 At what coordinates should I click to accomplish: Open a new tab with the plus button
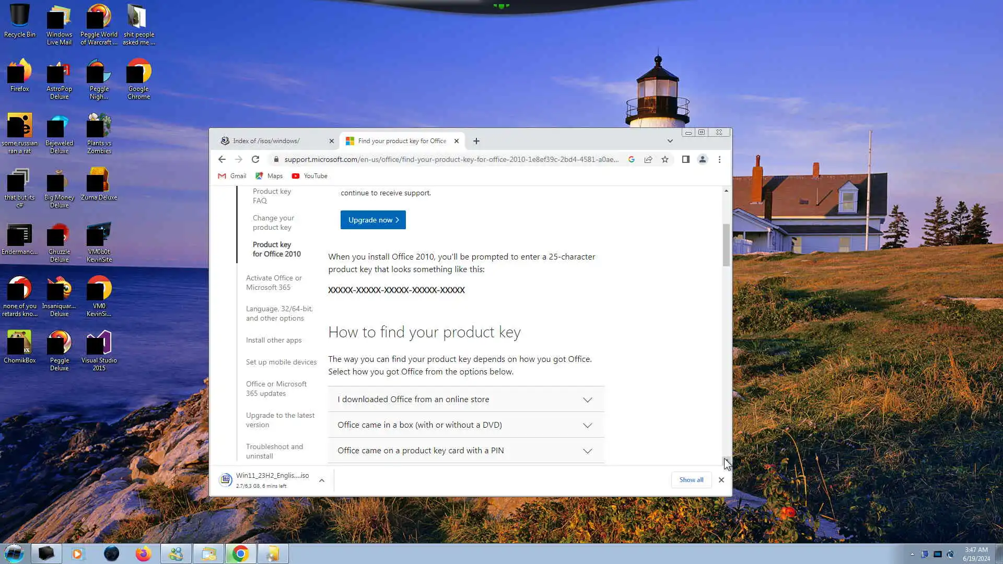coord(476,141)
